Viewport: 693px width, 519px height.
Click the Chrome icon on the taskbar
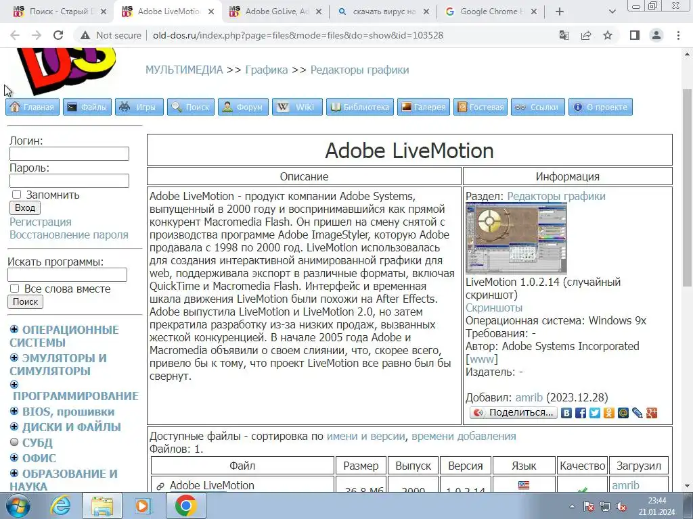185,505
